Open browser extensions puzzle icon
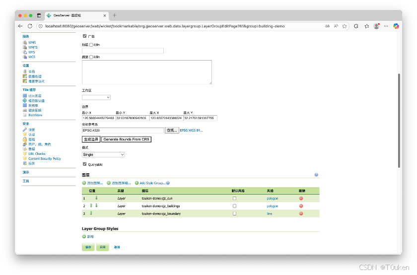Screen dimensions: 417x275 click(x=356, y=26)
